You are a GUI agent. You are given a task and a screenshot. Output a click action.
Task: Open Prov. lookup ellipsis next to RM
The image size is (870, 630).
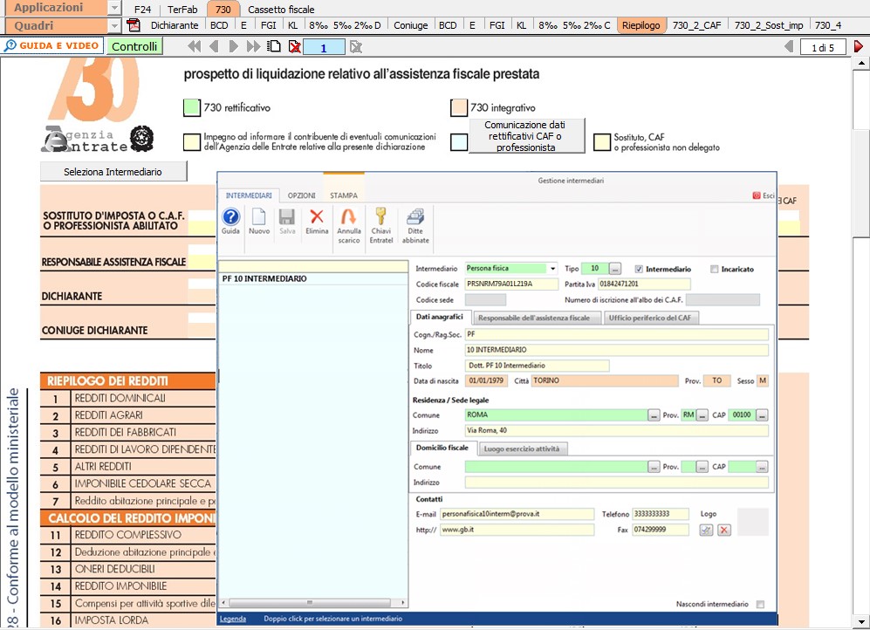click(702, 414)
